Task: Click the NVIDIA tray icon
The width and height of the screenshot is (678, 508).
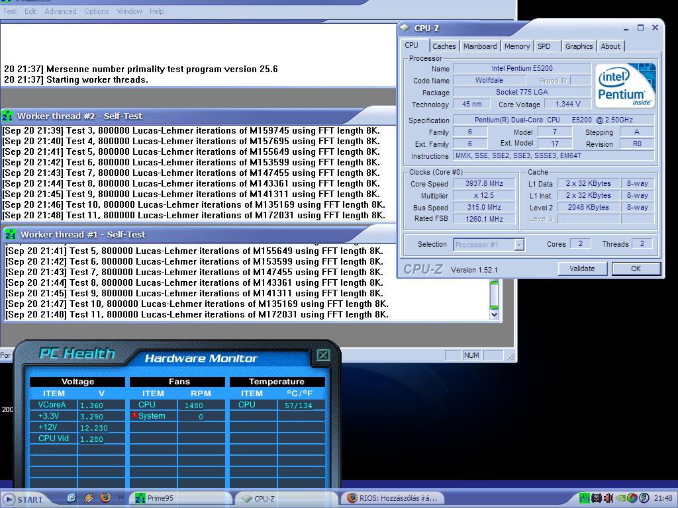Action: pos(620,499)
